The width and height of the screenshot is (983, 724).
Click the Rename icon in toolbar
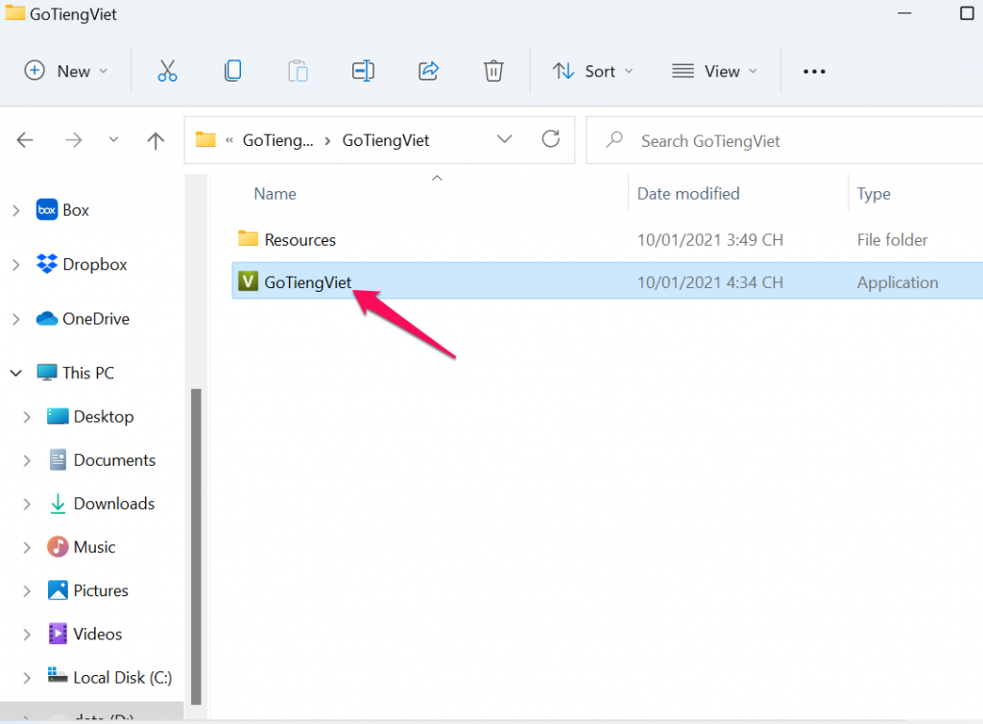coord(363,71)
